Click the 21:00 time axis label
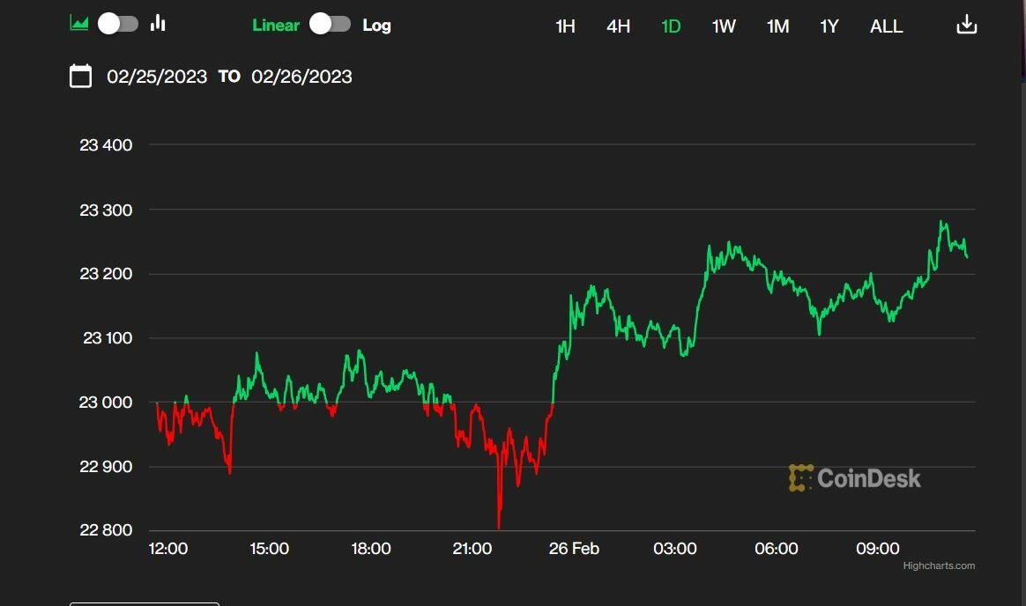This screenshot has width=1026, height=606. click(472, 549)
